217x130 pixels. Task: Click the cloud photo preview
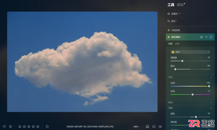[82, 61]
